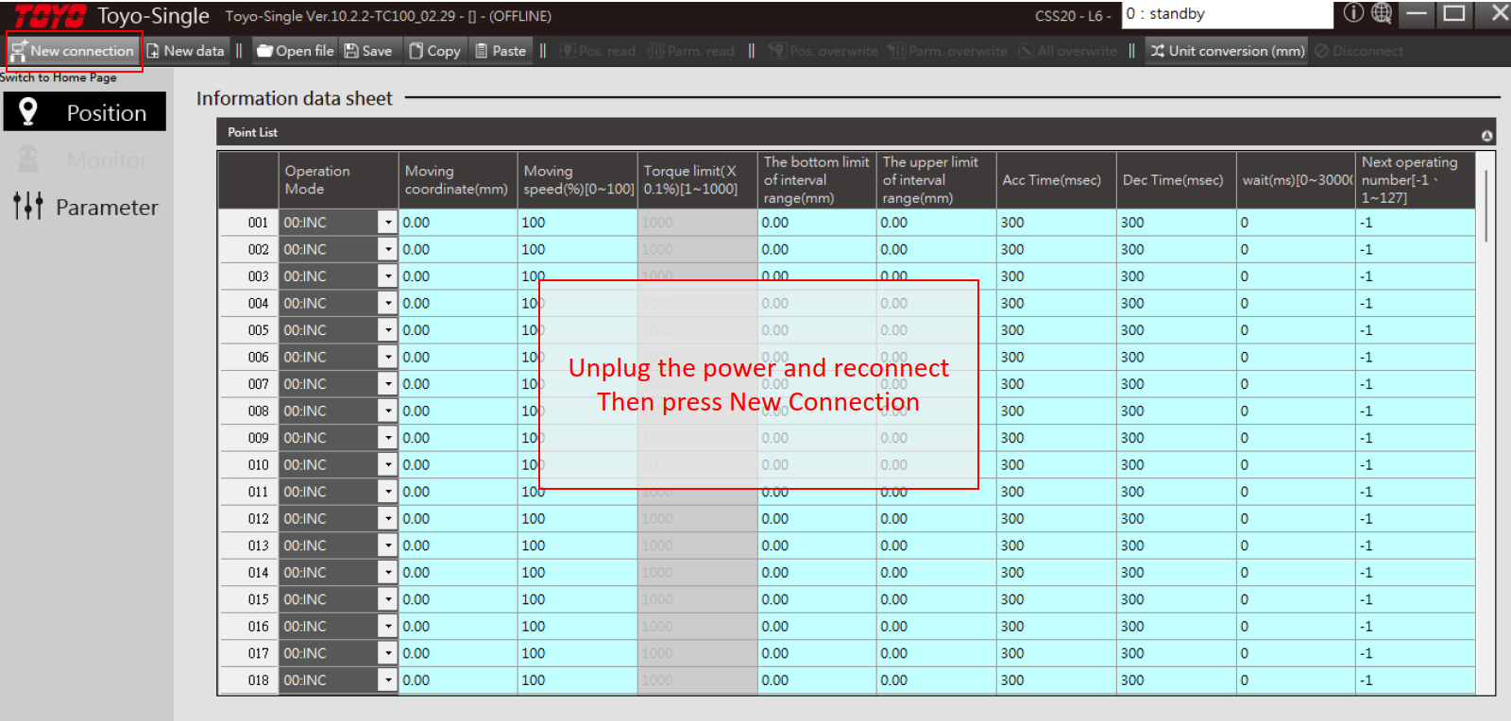Copy using the toolbar Copy button
Viewport: 1511px width, 721px height.
[434, 51]
